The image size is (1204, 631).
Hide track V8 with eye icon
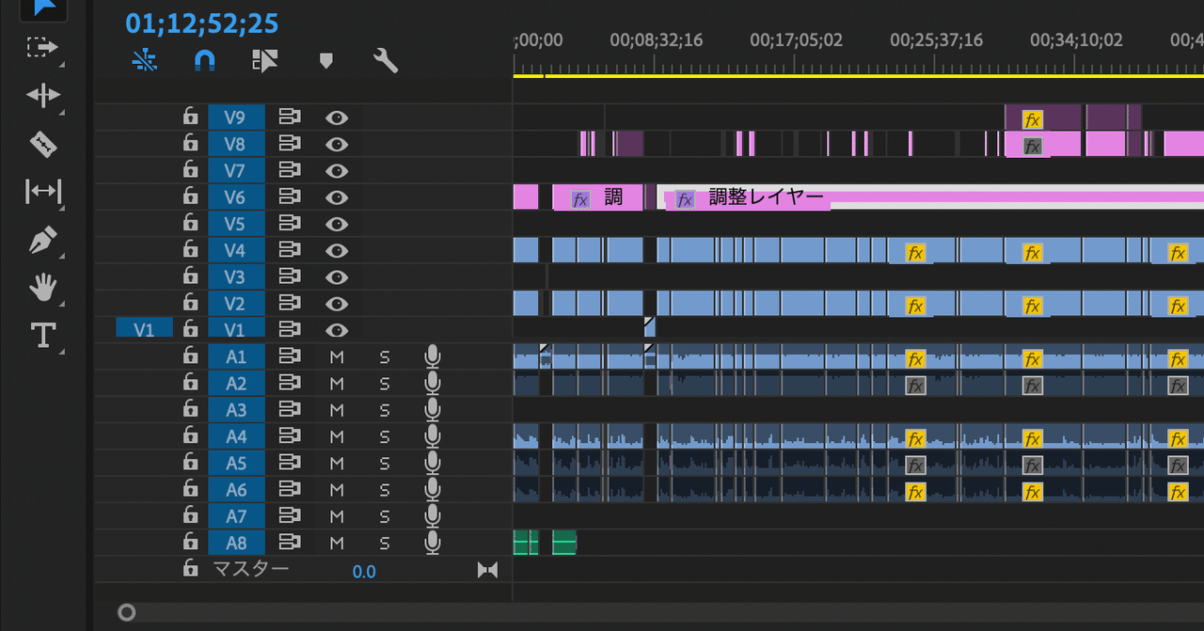click(x=337, y=144)
